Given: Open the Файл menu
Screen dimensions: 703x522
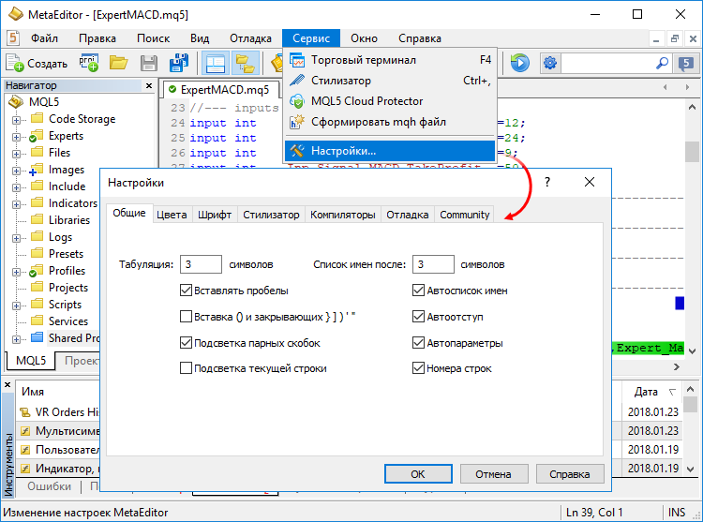Looking at the screenshot, I should [44, 38].
